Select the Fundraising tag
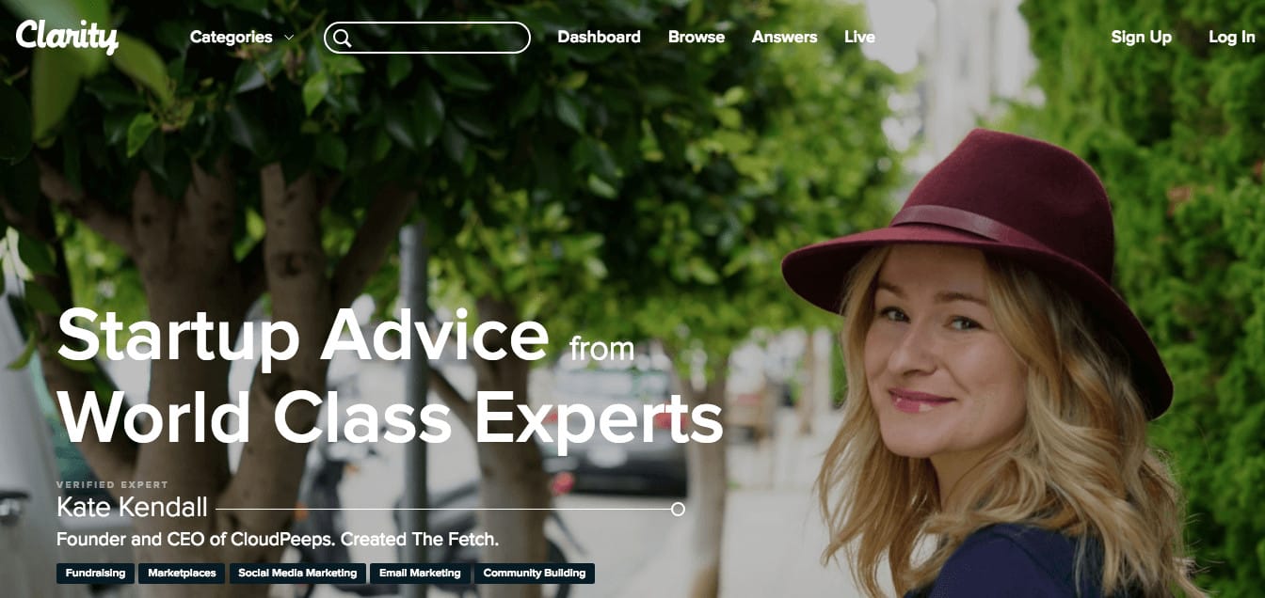 coord(95,573)
